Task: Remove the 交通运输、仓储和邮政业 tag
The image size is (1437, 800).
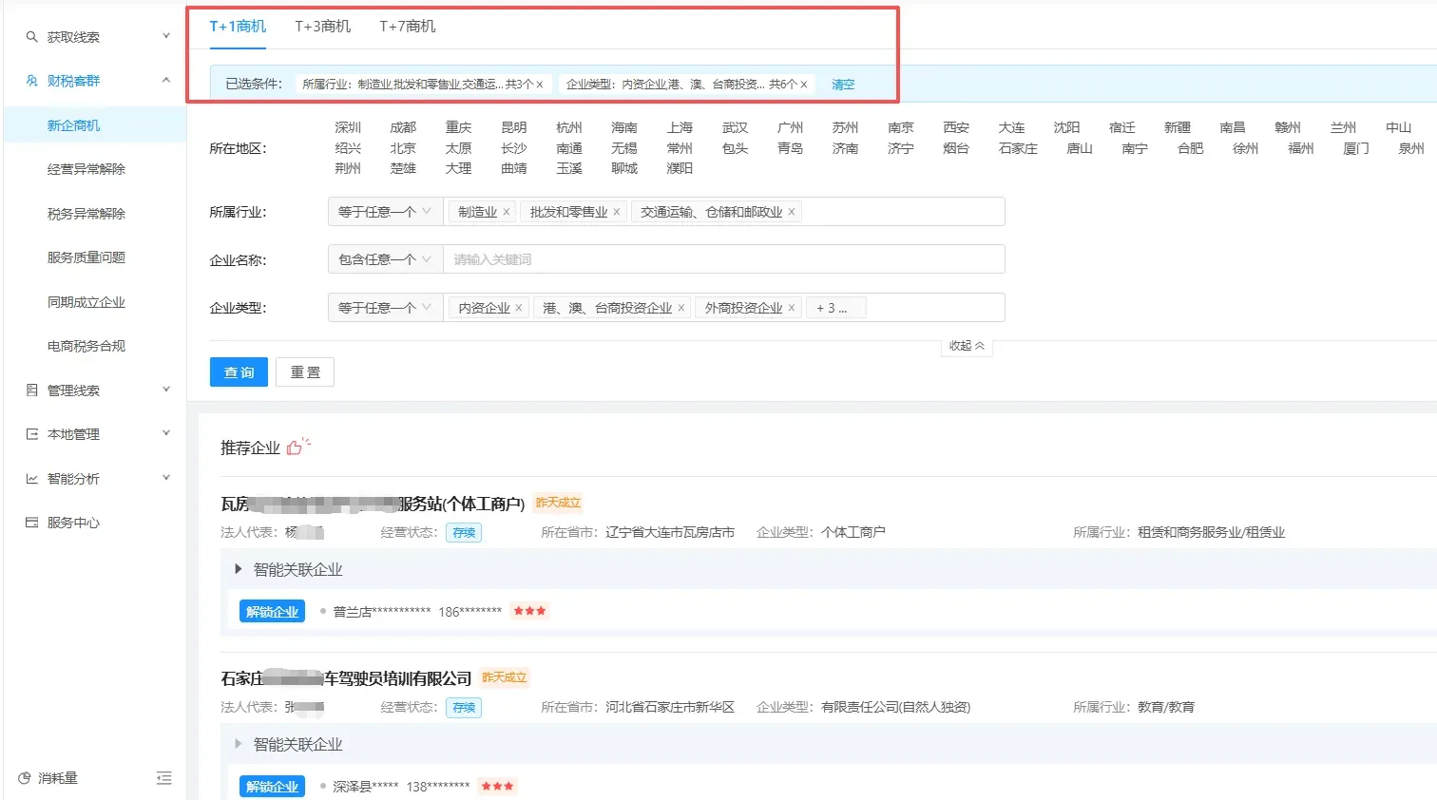Action: coord(792,212)
